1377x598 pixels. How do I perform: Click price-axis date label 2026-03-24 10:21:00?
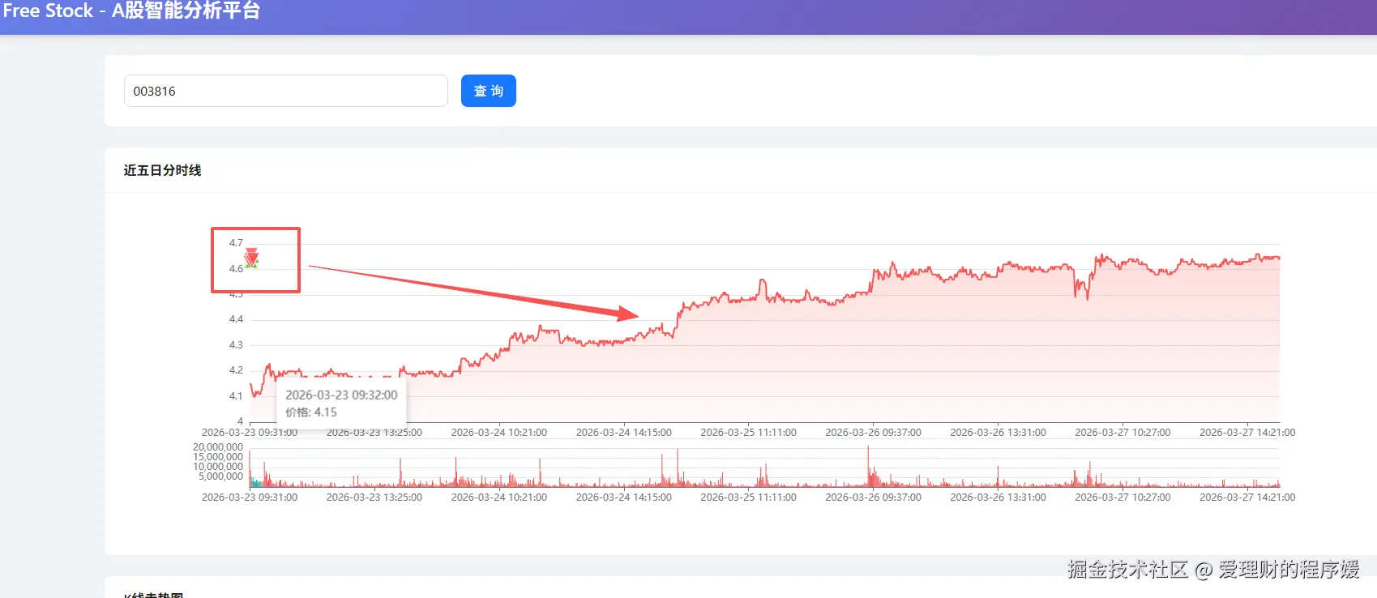point(498,433)
